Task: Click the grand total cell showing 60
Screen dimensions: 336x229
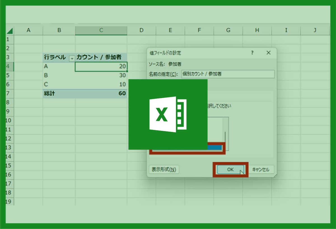Action: (x=101, y=94)
